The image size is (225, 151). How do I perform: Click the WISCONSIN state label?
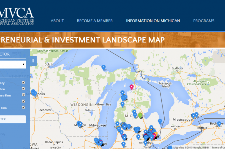click(82, 105)
